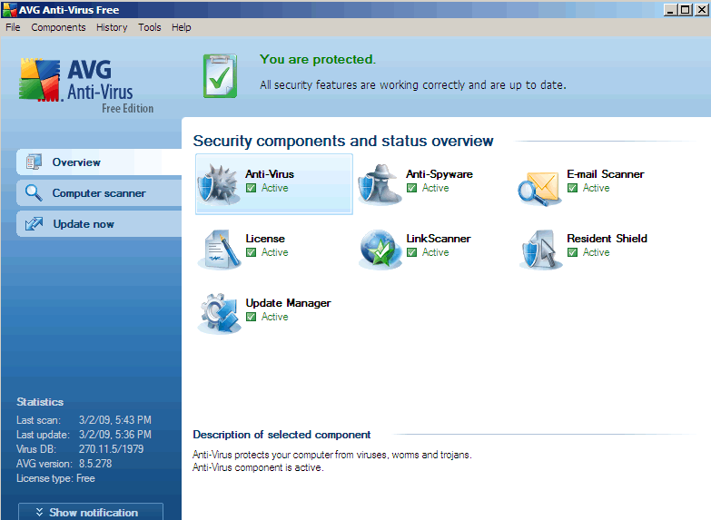Click the Anti-Spyware Active checkmark
The height and width of the screenshot is (520, 711).
pyautogui.click(x=411, y=188)
